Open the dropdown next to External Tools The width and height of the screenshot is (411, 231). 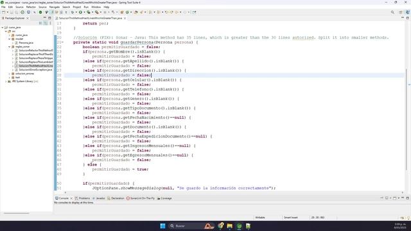point(100,12)
